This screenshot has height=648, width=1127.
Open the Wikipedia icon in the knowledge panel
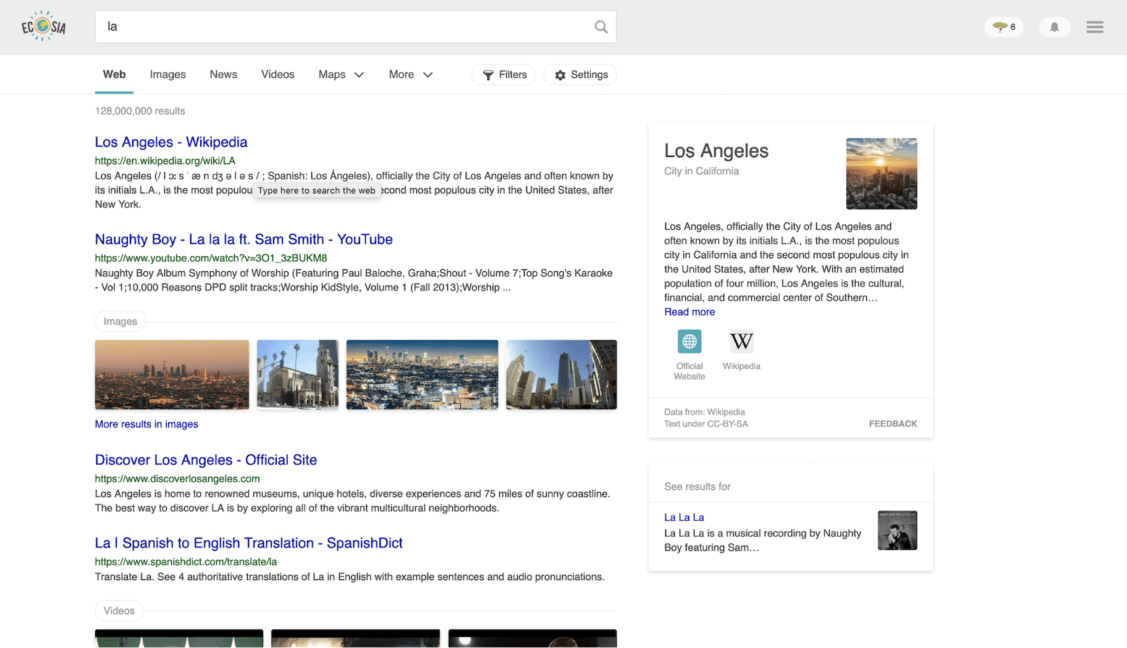click(x=741, y=342)
